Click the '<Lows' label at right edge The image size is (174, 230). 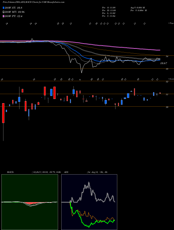[171, 79]
